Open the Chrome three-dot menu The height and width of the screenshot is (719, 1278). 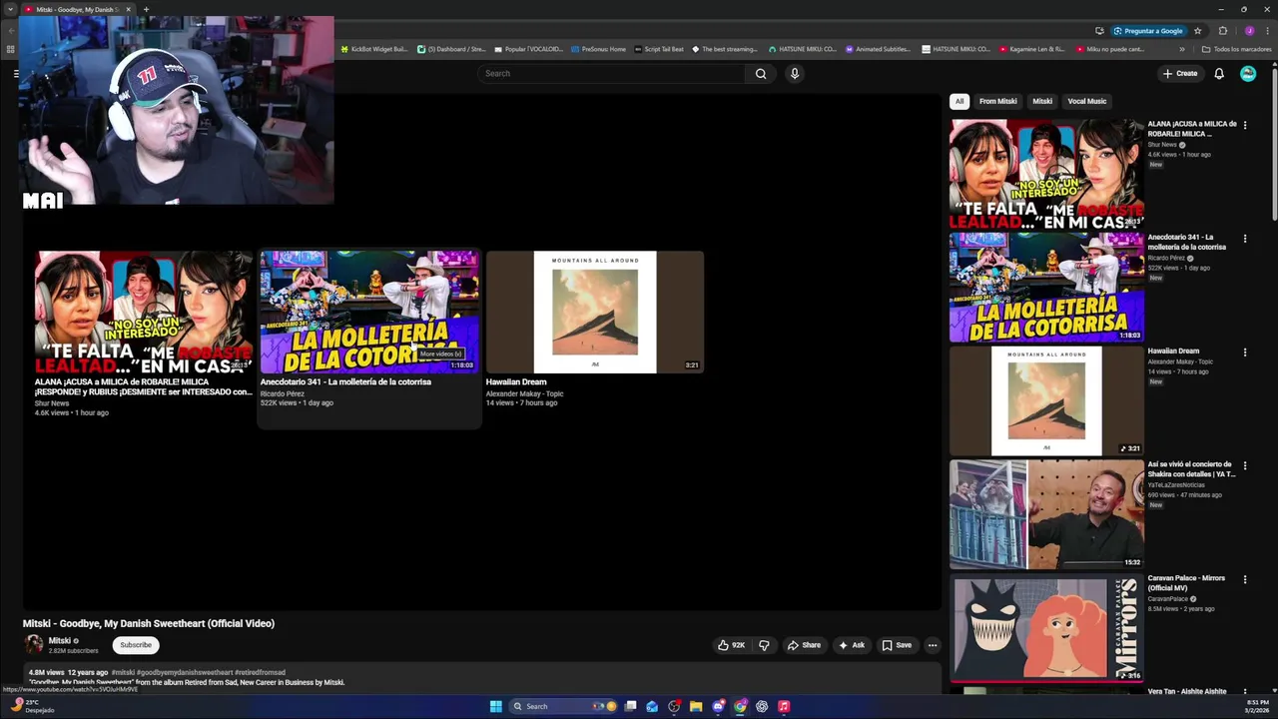1266,30
